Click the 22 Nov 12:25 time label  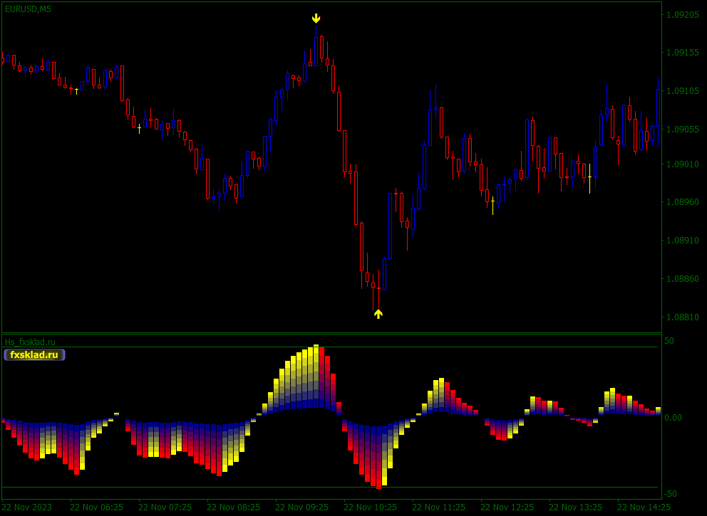click(x=507, y=507)
